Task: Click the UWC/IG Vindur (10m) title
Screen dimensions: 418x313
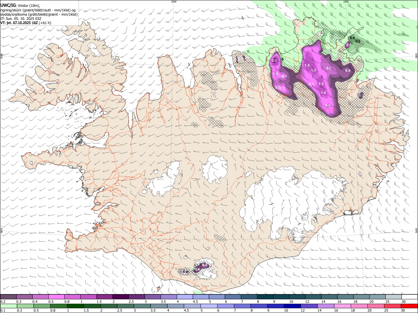Action: (20, 5)
